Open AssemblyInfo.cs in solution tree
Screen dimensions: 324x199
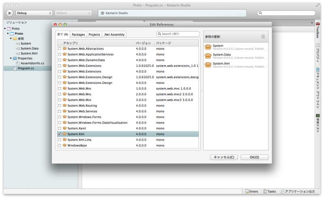(x=32, y=63)
